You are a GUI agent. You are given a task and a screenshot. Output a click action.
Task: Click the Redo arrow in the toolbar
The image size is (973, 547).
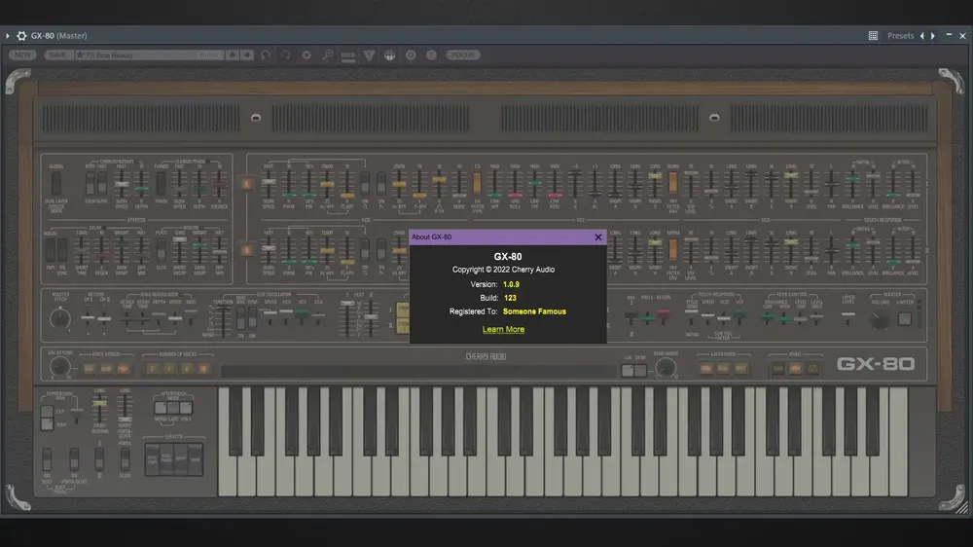coord(286,55)
